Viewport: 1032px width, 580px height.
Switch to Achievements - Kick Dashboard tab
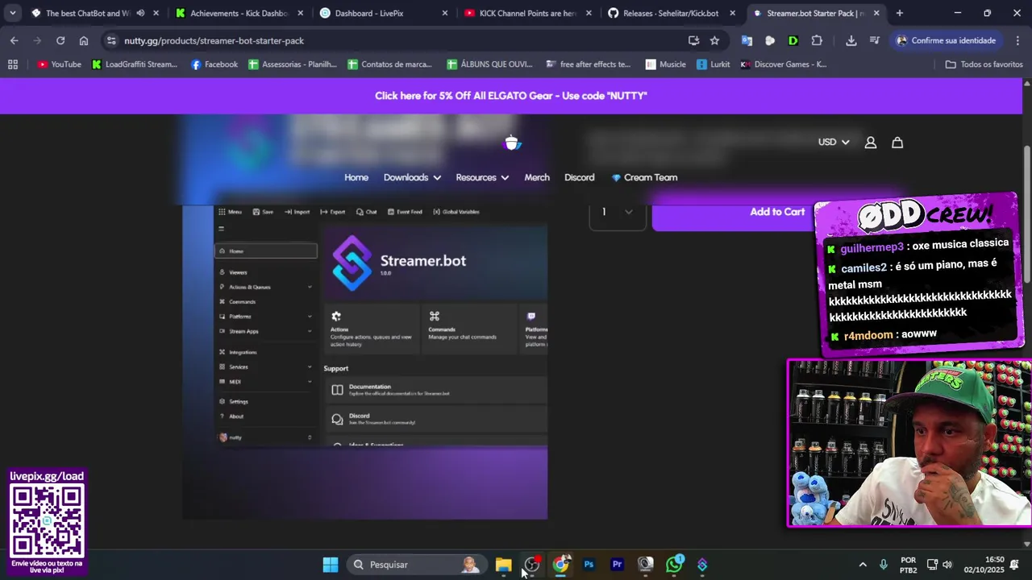[238, 13]
